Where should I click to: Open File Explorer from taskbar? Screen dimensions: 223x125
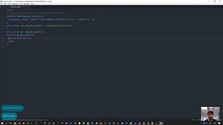pyautogui.click(x=15, y=123)
